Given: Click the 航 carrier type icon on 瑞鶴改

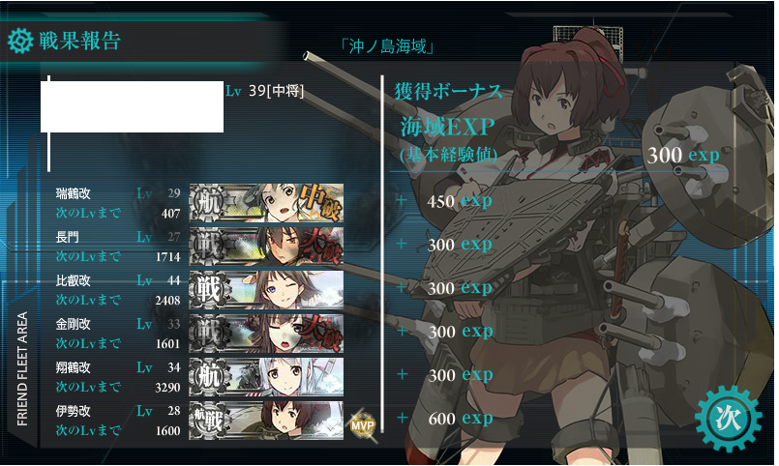Looking at the screenshot, I should [x=208, y=203].
